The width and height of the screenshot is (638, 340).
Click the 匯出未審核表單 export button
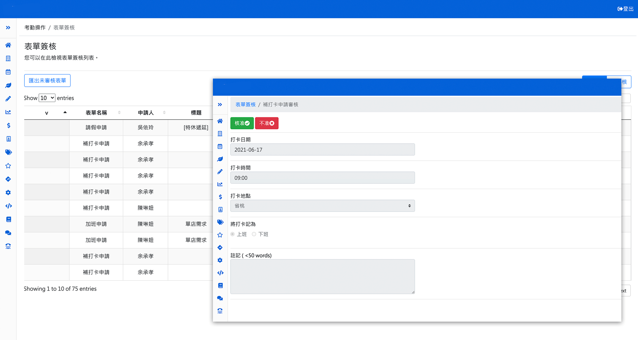47,81
